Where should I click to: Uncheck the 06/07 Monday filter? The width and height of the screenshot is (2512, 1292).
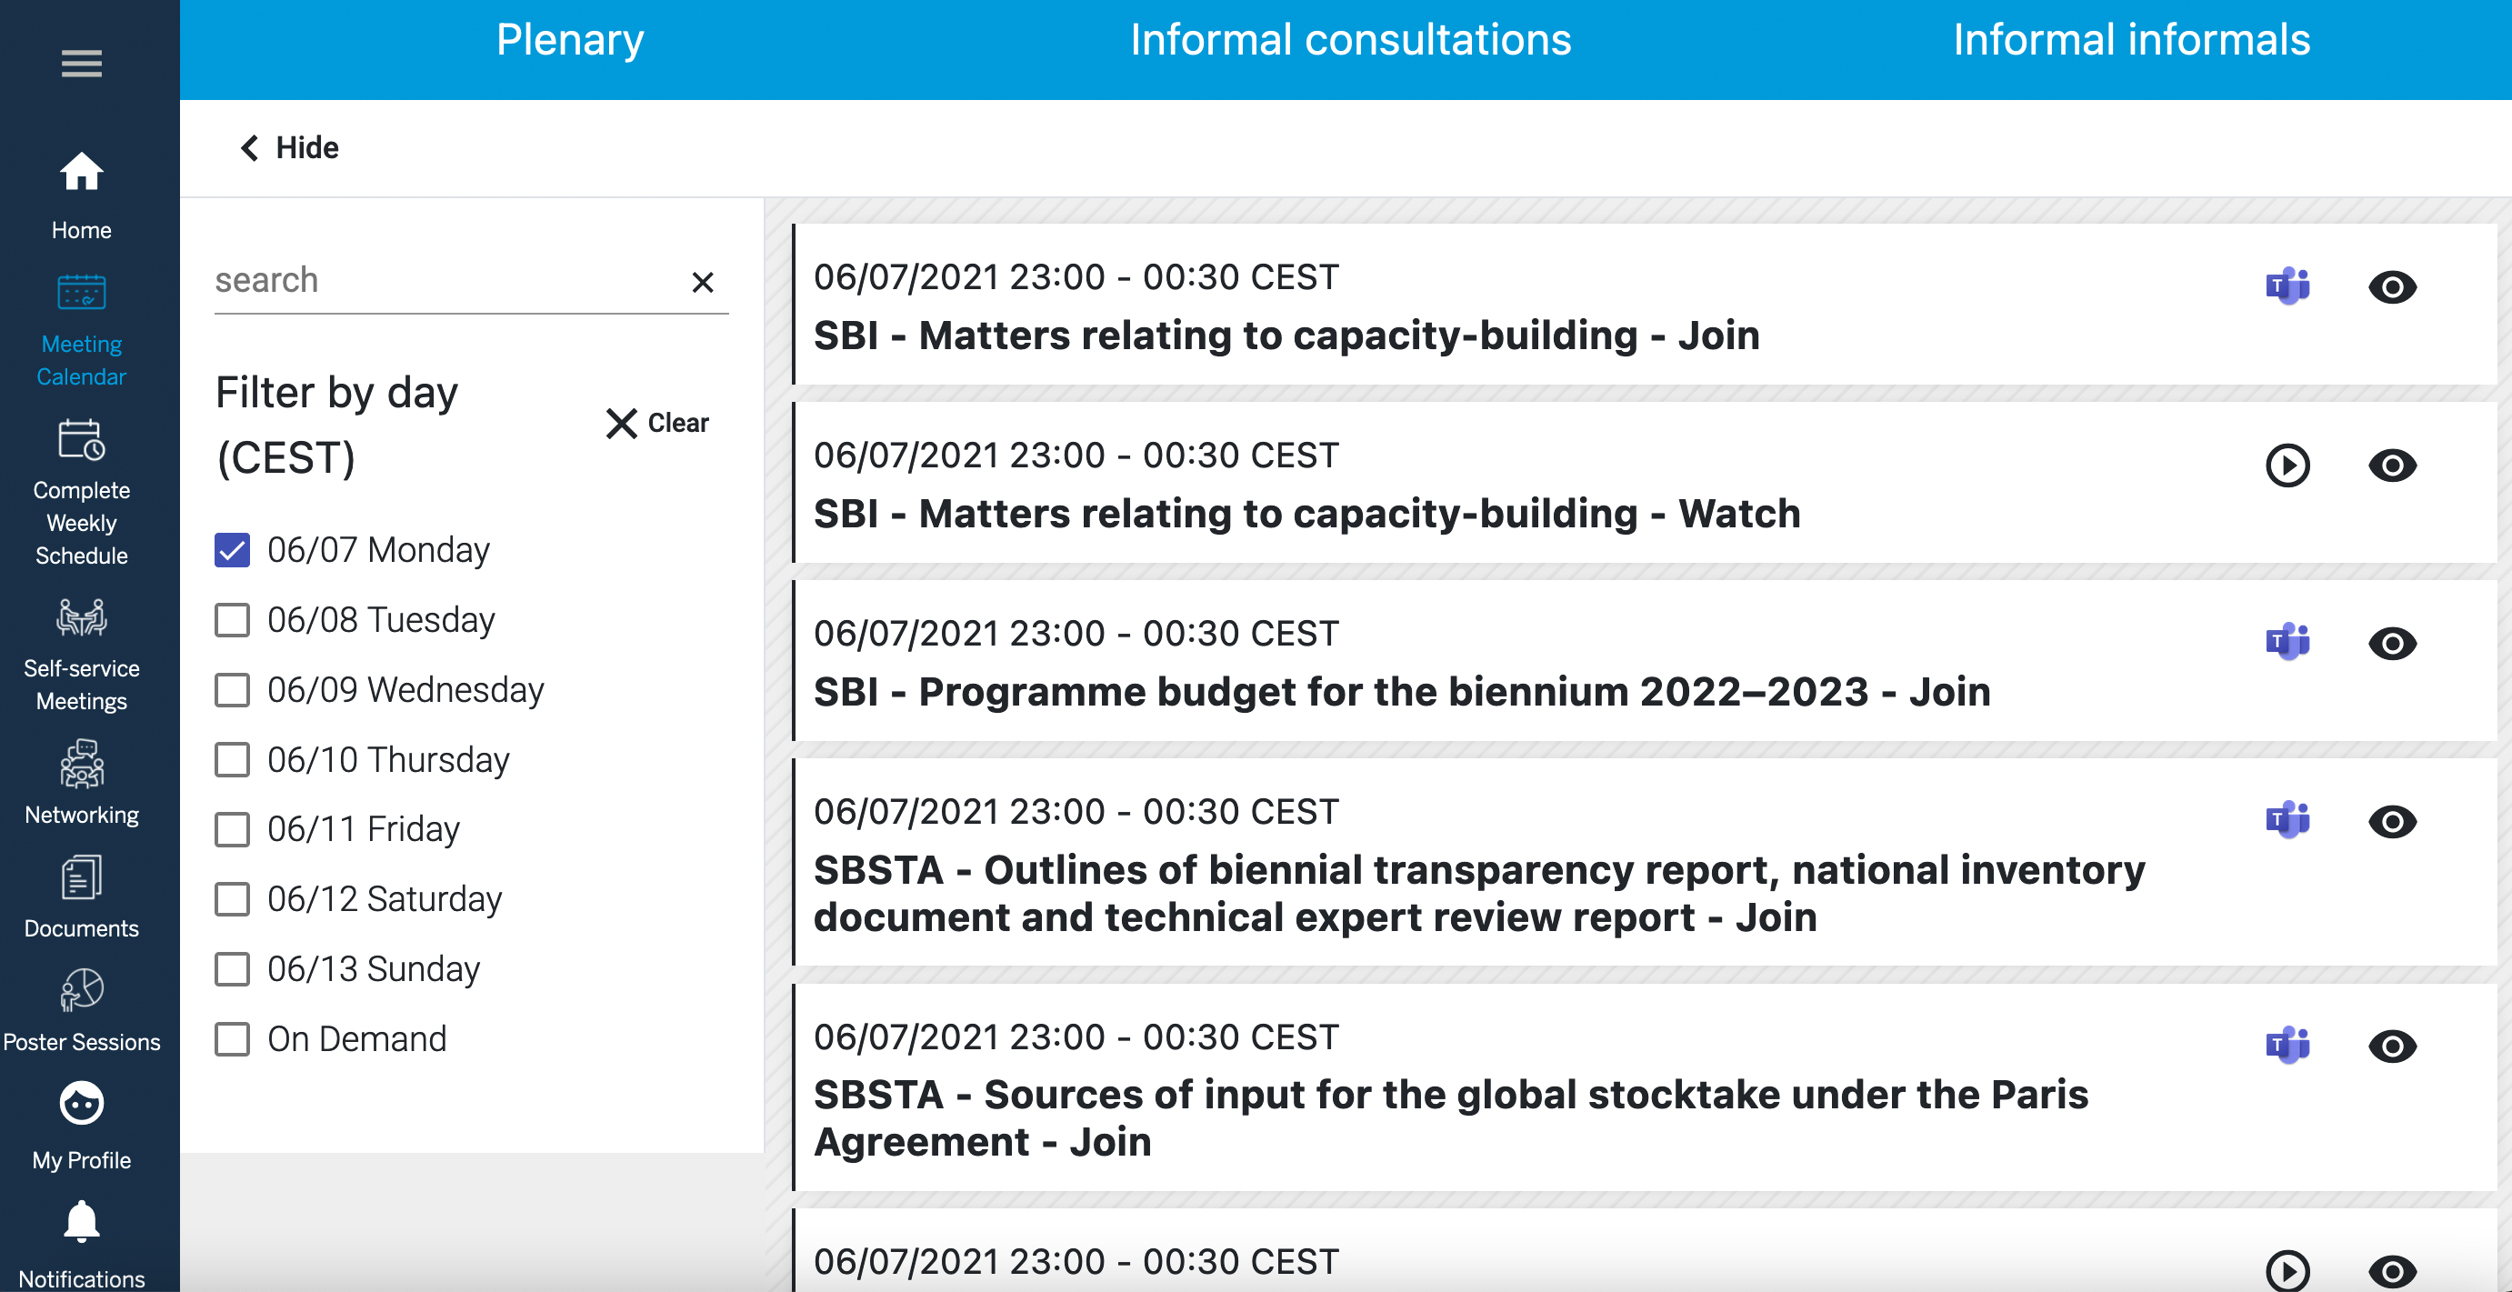(232, 550)
